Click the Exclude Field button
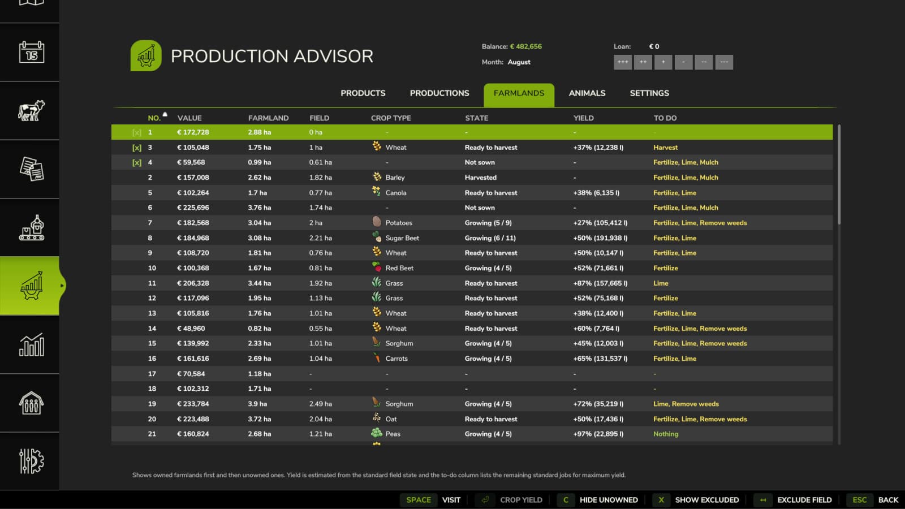Screen dimensions: 905x509 [x=793, y=500]
